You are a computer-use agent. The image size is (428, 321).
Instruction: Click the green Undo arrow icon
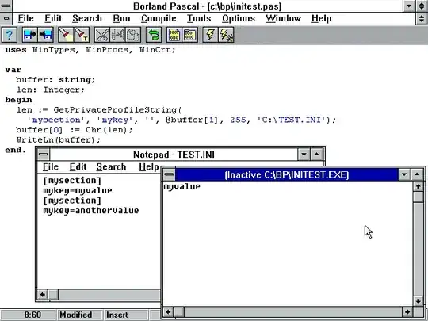[x=154, y=35]
